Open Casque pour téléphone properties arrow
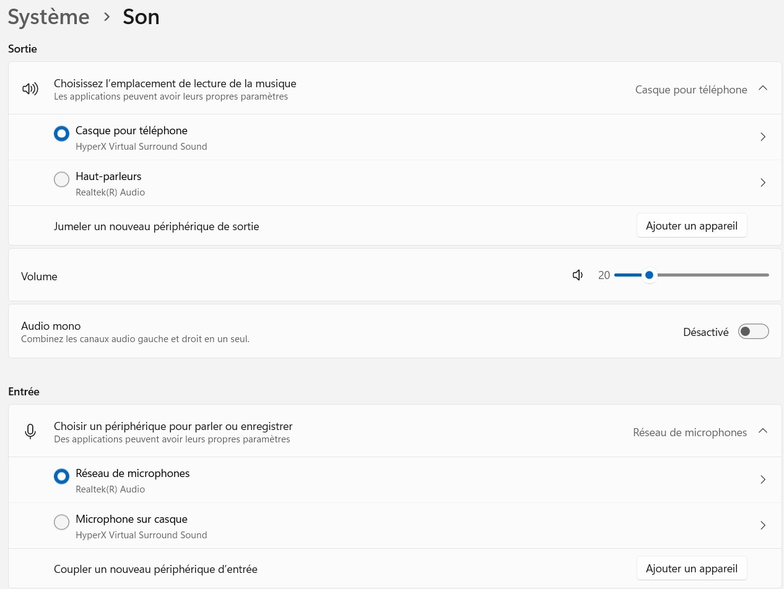The height and width of the screenshot is (589, 784). point(763,137)
